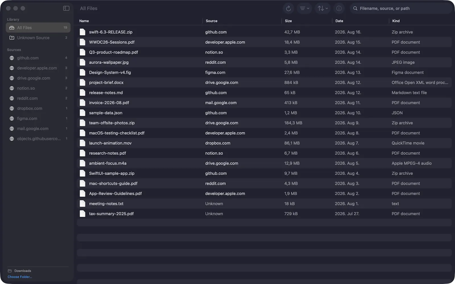Click the file icon for swift-6.3-RELEASE.zip
This screenshot has width=455, height=284.
click(82, 32)
